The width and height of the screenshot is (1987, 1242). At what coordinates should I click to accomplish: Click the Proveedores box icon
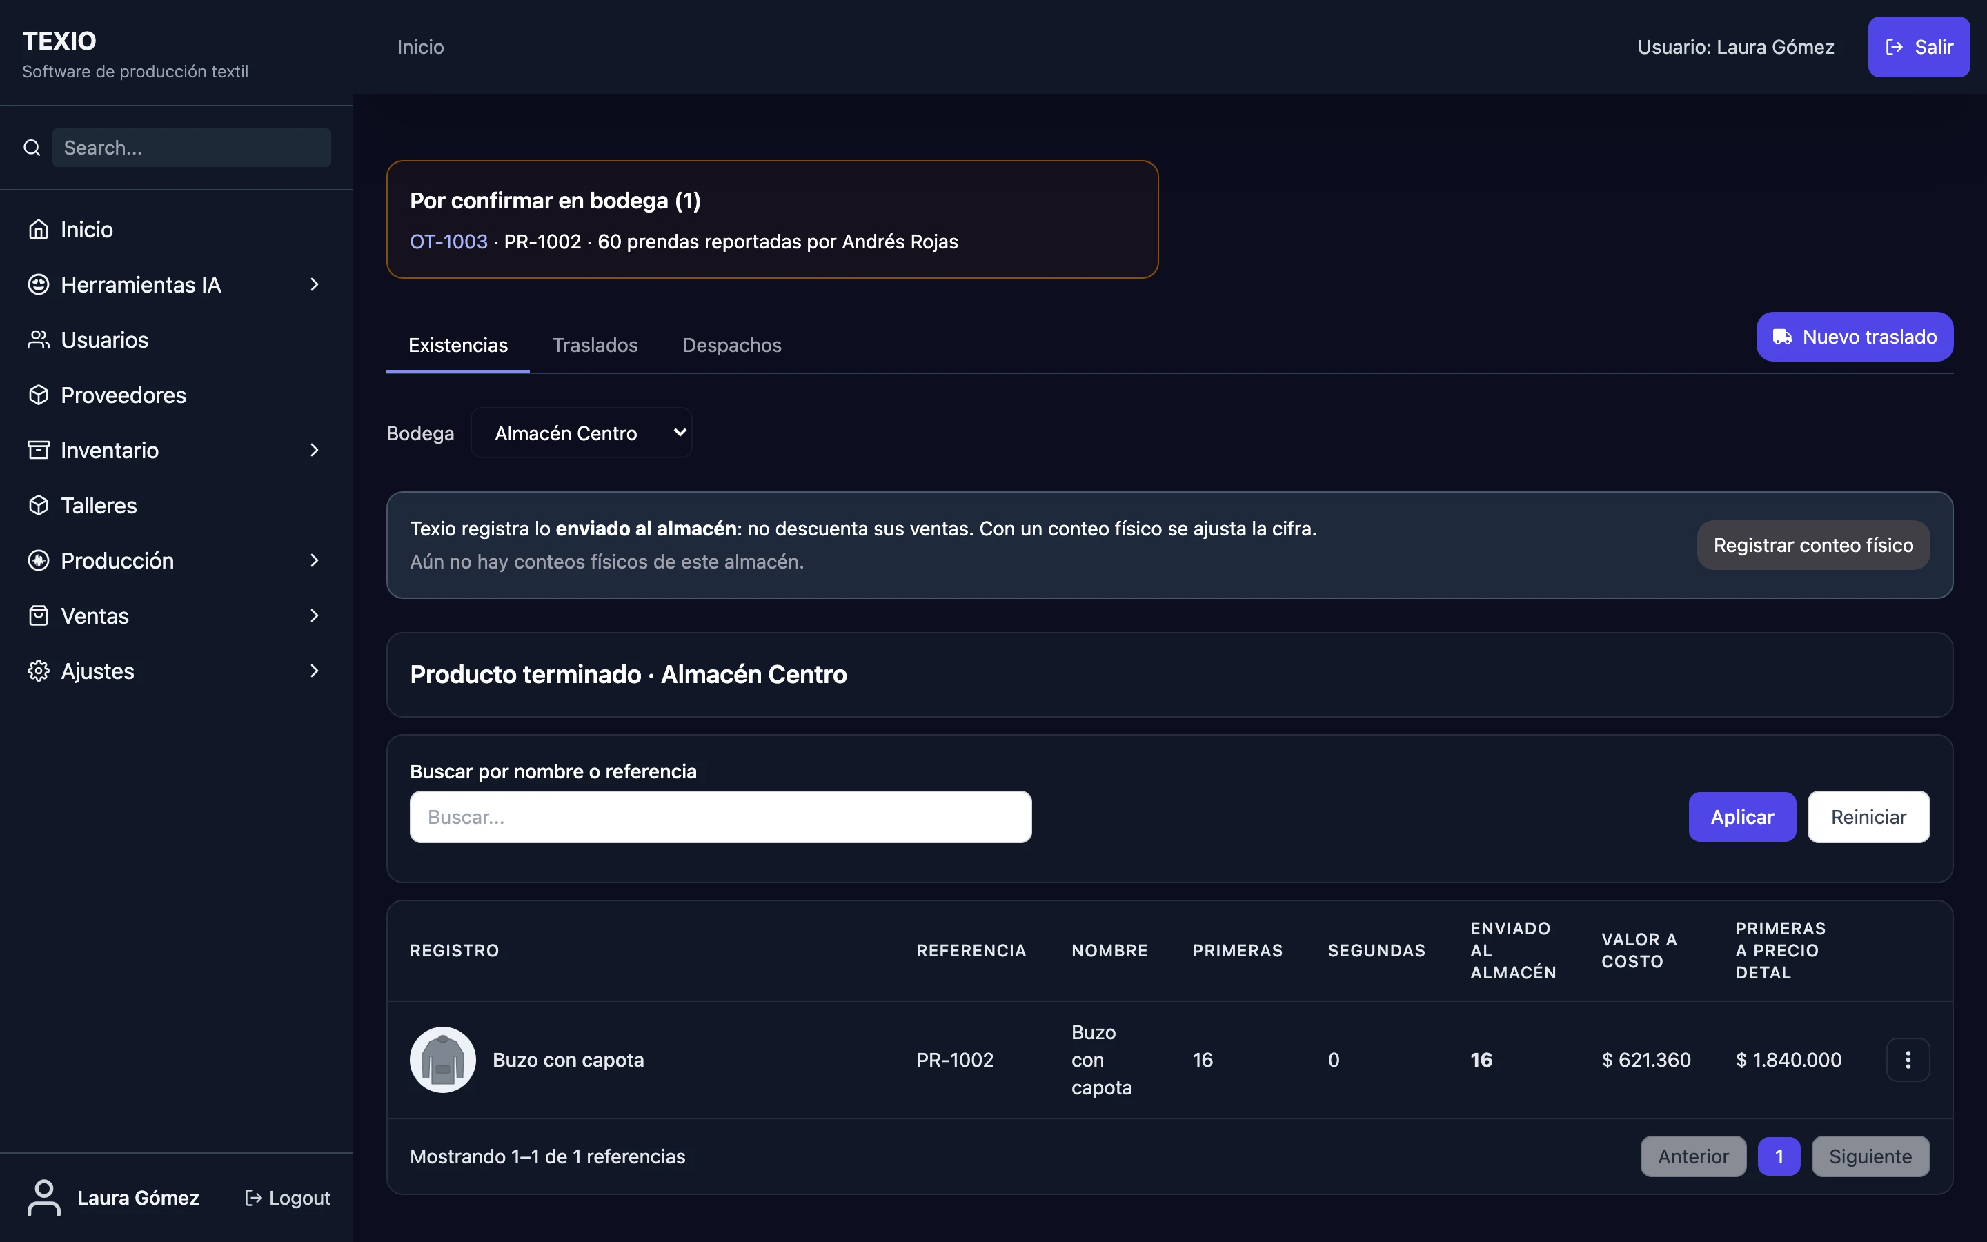pyautogui.click(x=39, y=395)
